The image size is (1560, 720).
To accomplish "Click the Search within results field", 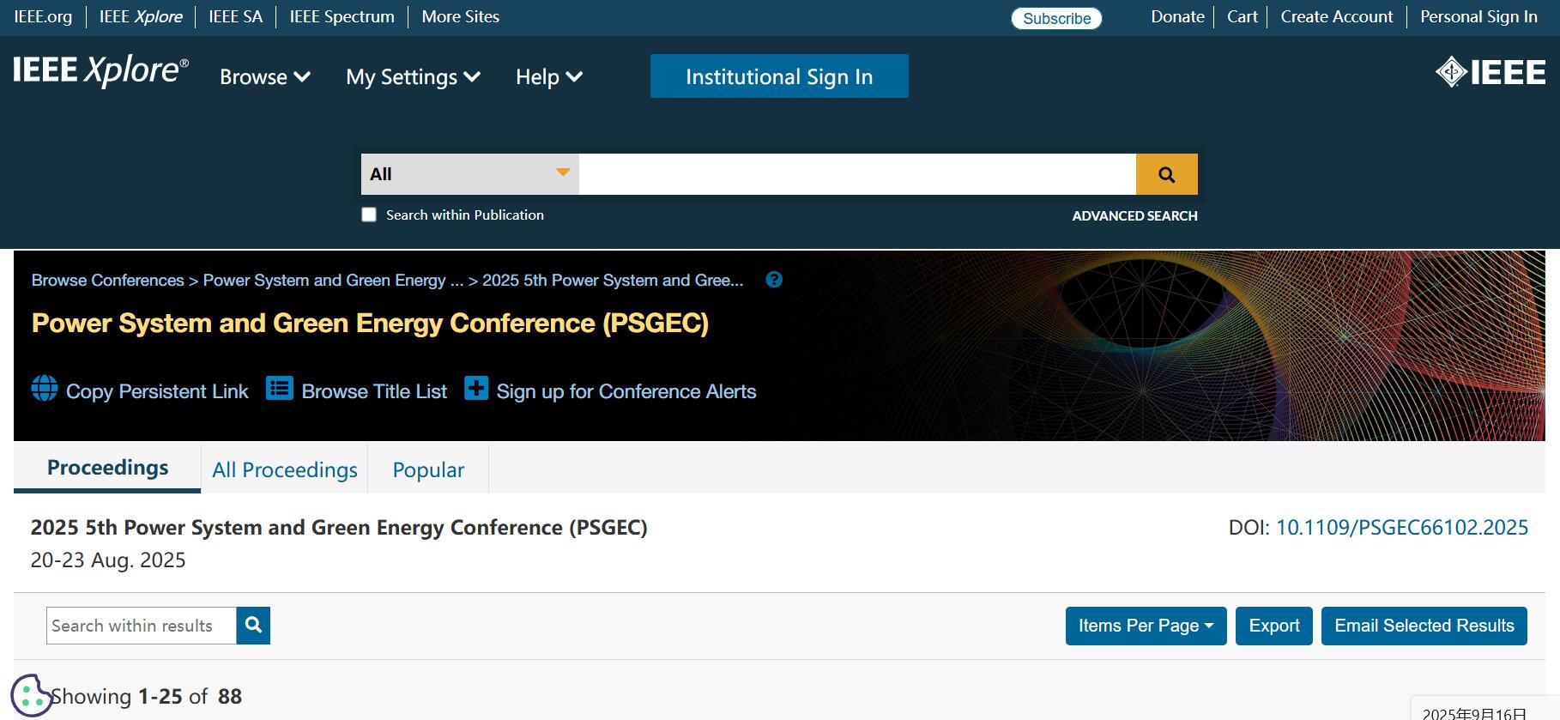I will point(142,626).
